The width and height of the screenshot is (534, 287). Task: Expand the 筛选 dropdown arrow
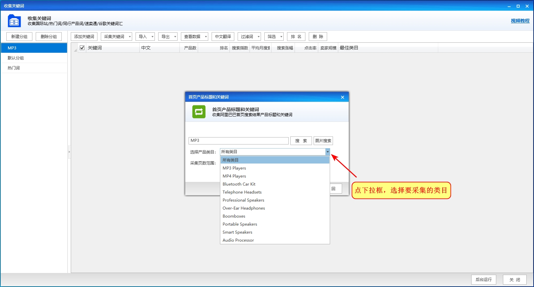281,37
